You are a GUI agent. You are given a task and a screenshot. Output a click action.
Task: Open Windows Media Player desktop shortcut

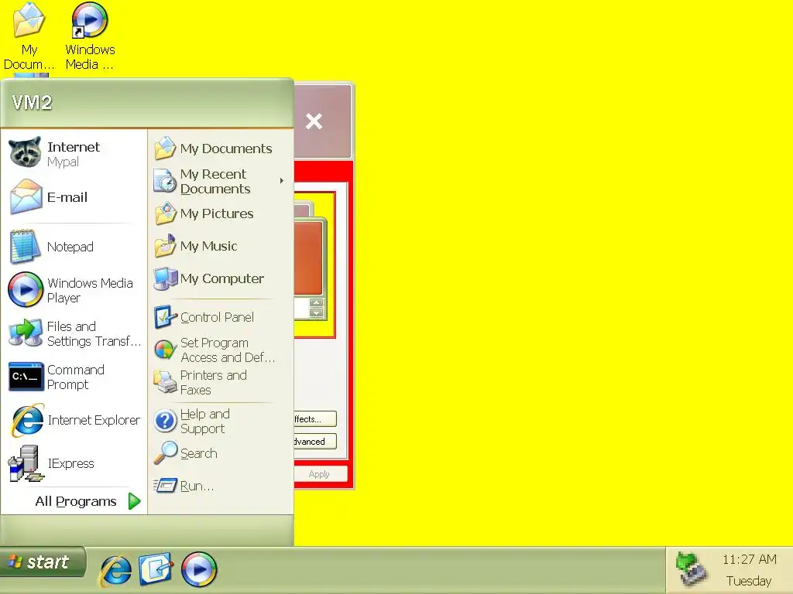90,36
